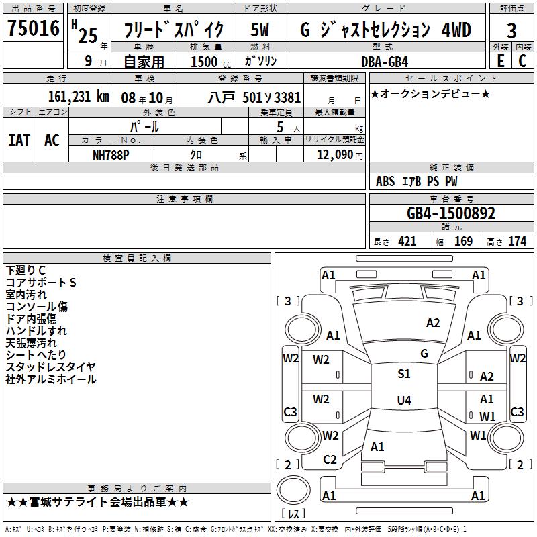Click inspector note 下廻りC
The image size is (537, 537).
tap(26, 271)
